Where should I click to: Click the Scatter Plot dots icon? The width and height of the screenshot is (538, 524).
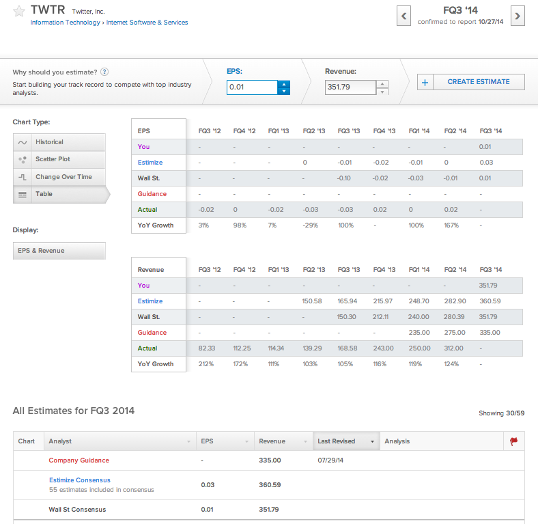[x=23, y=160]
